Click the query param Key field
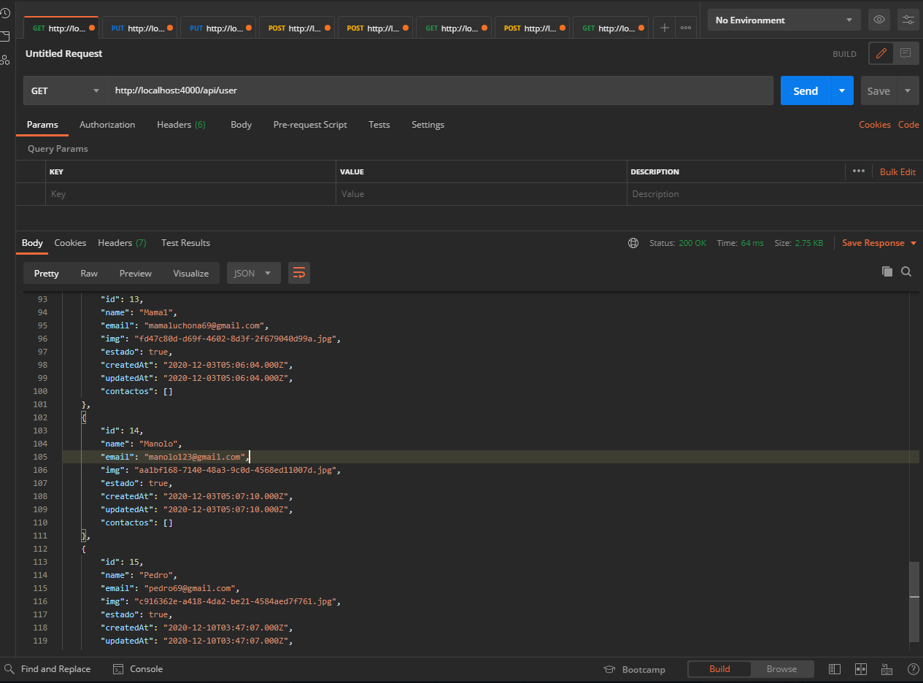This screenshot has width=923, height=683. point(190,194)
